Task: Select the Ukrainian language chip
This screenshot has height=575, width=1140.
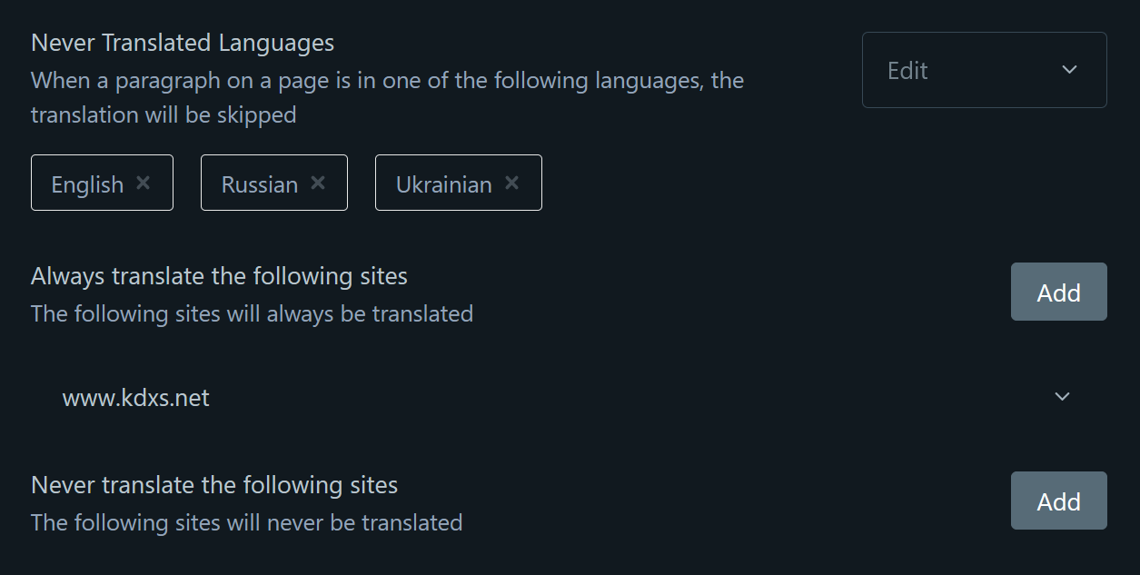Action: click(443, 183)
